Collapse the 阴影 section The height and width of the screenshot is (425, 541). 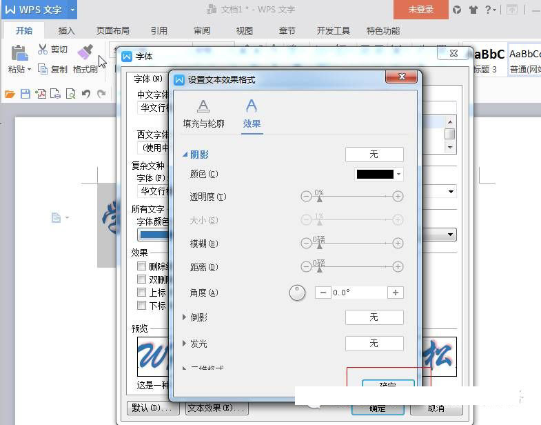click(185, 155)
